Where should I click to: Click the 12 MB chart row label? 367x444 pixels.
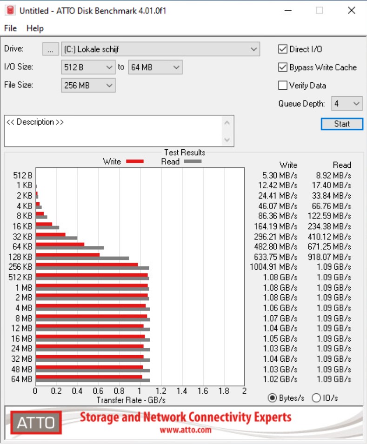[x=22, y=329]
